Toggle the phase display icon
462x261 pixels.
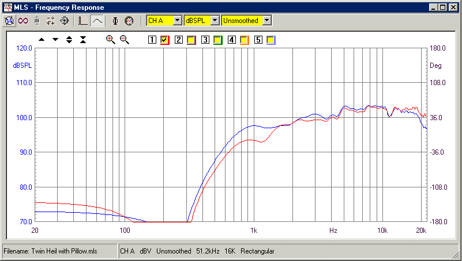point(115,21)
